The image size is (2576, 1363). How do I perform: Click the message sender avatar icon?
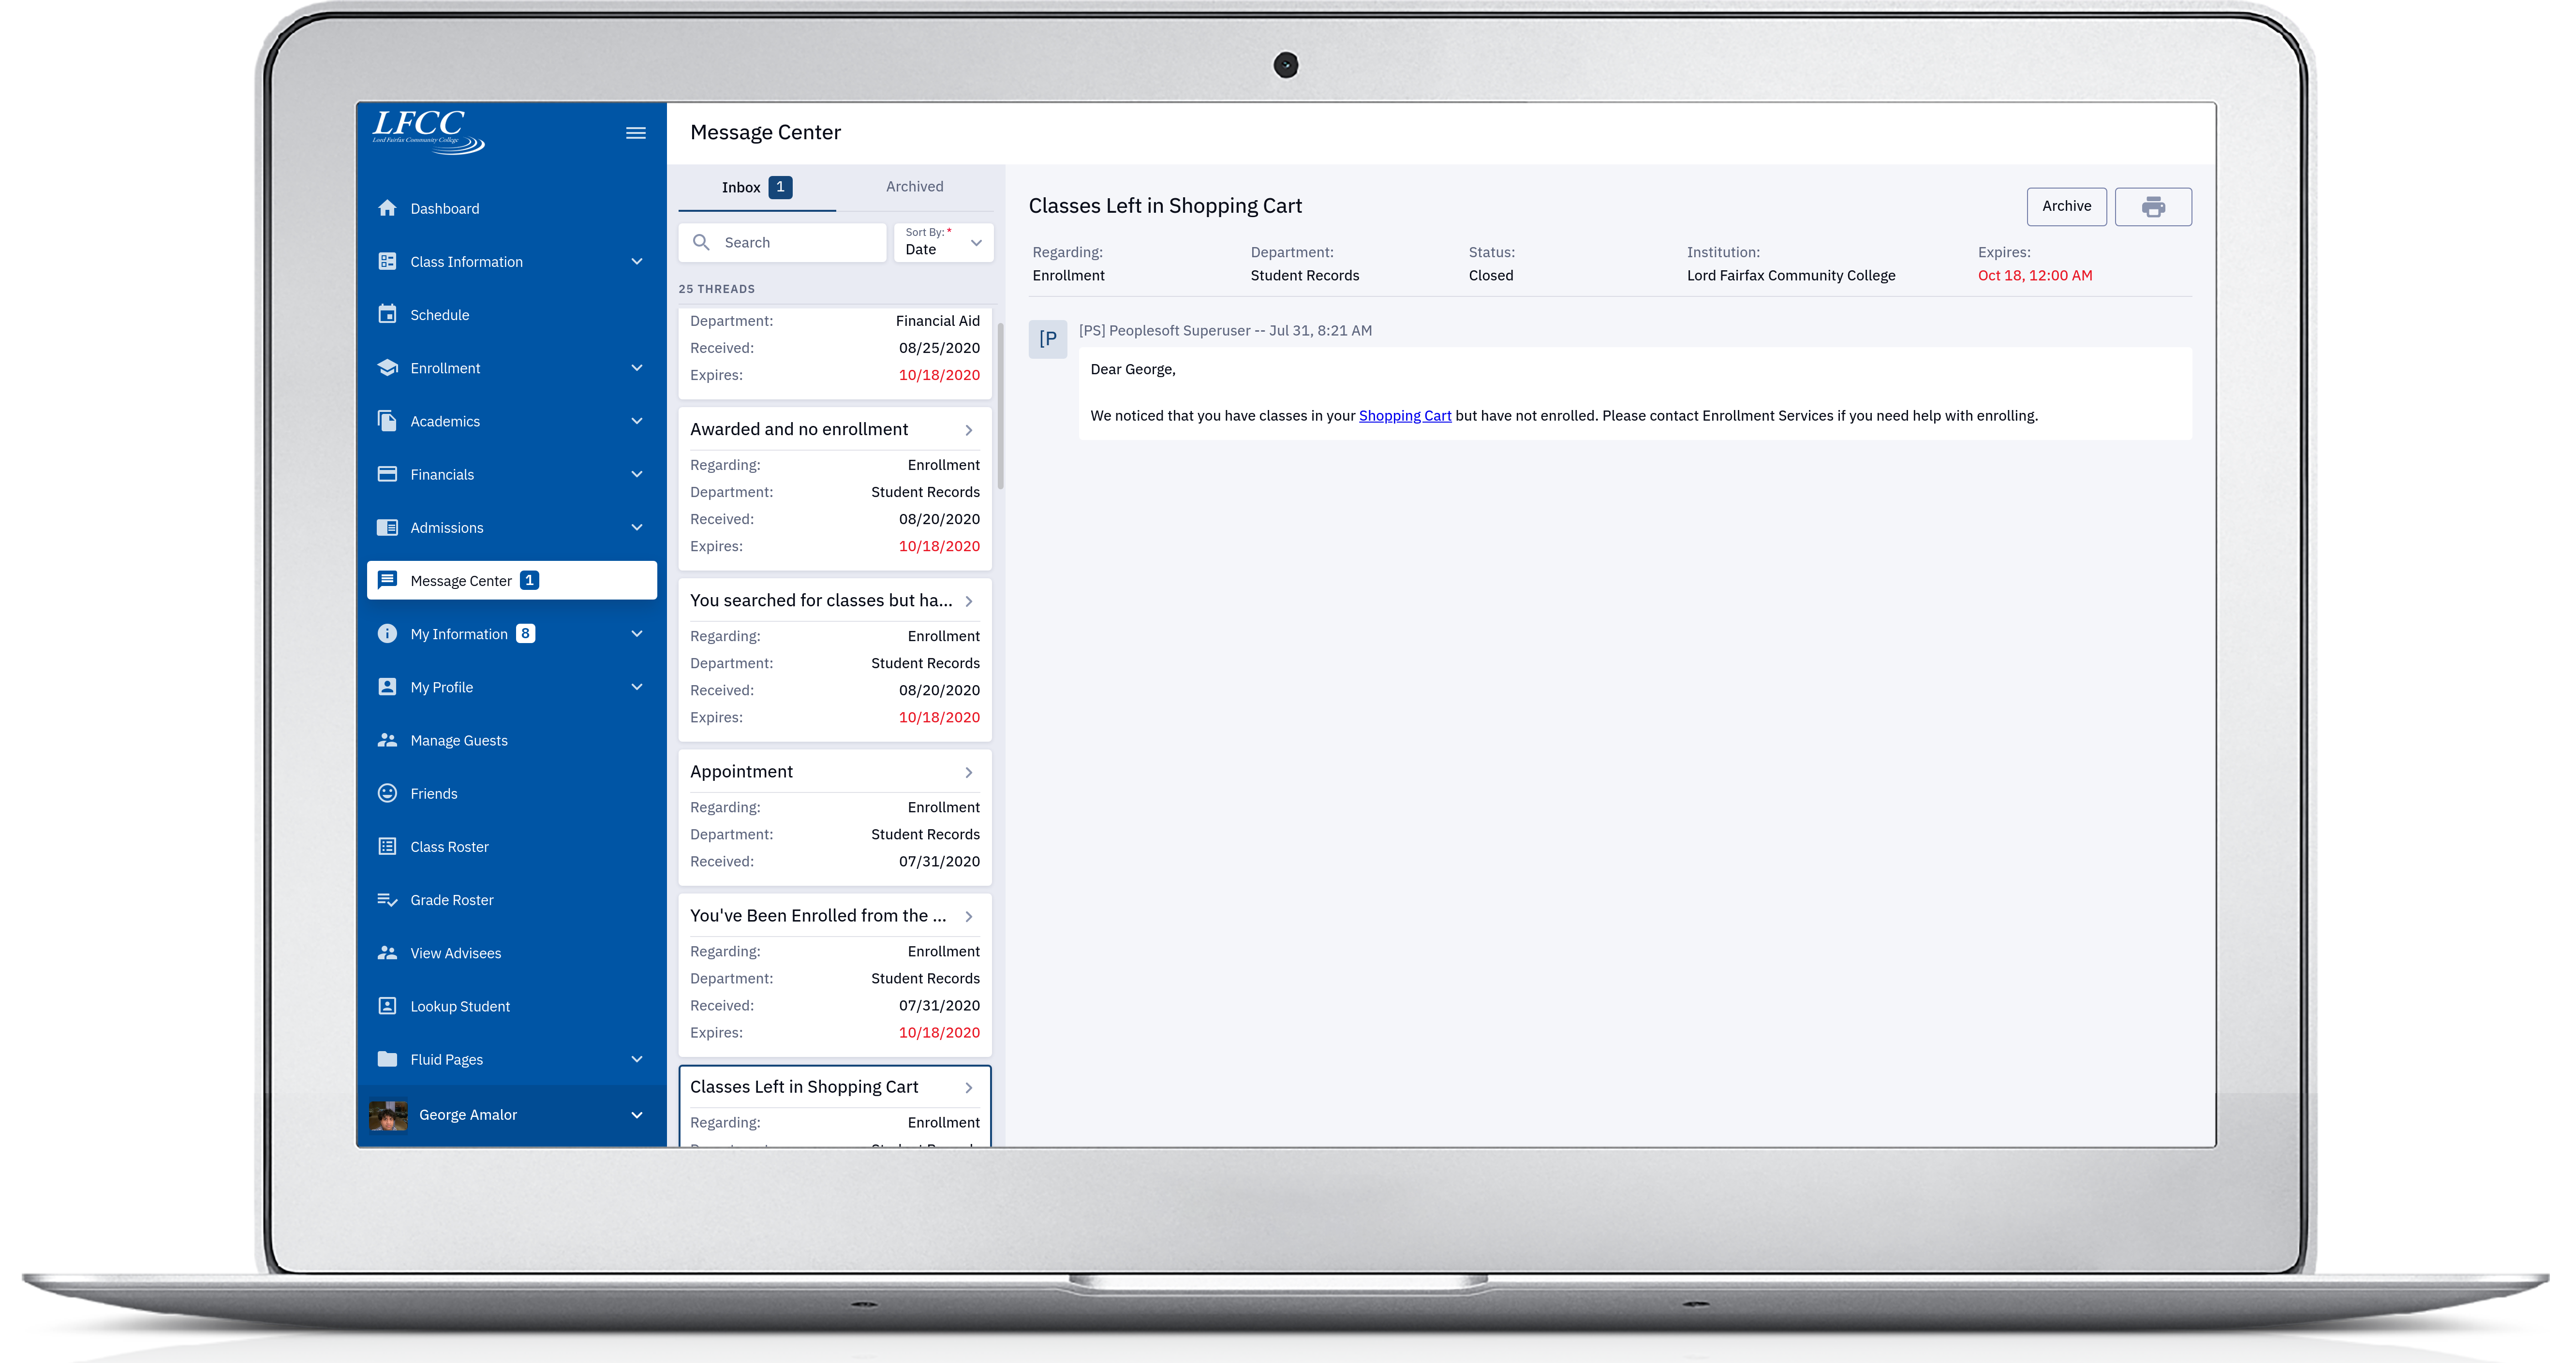click(x=1047, y=339)
